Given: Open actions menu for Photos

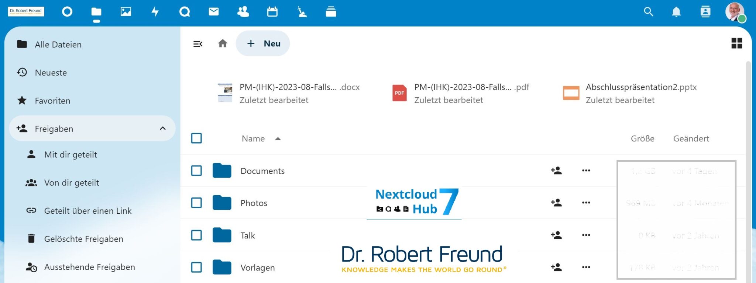Looking at the screenshot, I should coord(586,203).
